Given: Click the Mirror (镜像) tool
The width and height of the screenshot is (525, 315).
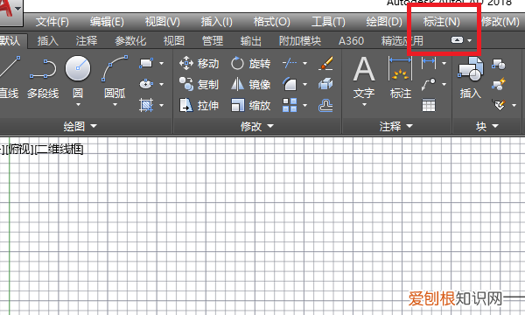Looking at the screenshot, I should 250,84.
